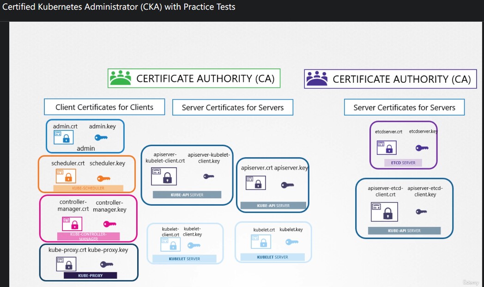This screenshot has height=287, width=484.
Task: Click the controller-manager.crt text label
Action: (x=73, y=205)
